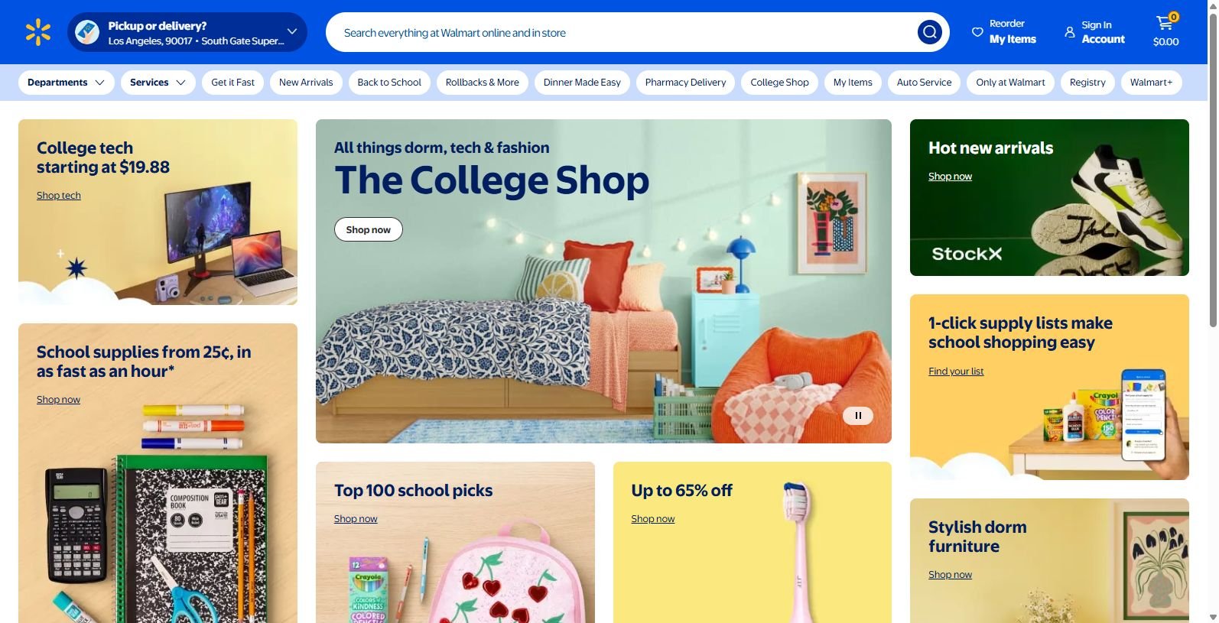Select Rollbacks & More in the nav bar

point(482,83)
